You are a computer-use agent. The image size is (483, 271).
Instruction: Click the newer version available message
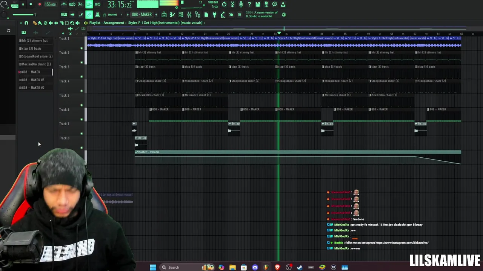(x=261, y=14)
